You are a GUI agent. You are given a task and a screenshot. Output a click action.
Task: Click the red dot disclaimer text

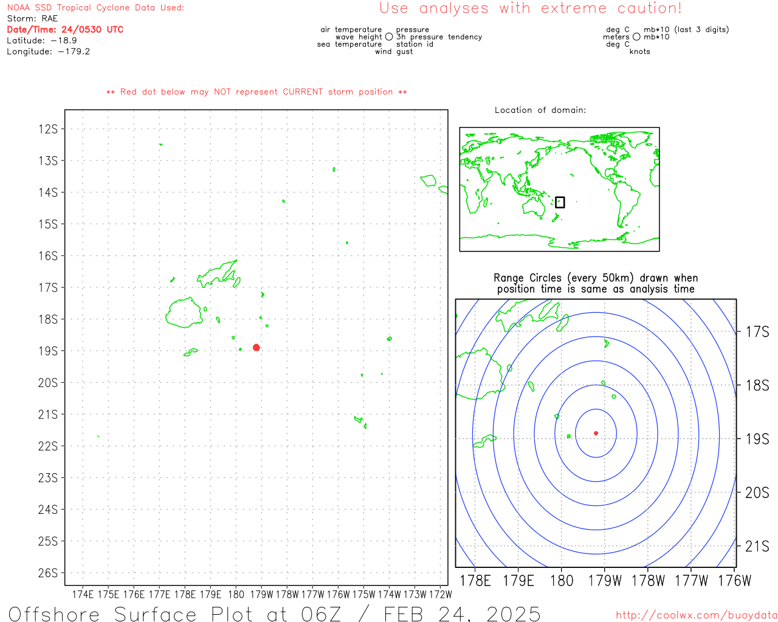pos(256,92)
